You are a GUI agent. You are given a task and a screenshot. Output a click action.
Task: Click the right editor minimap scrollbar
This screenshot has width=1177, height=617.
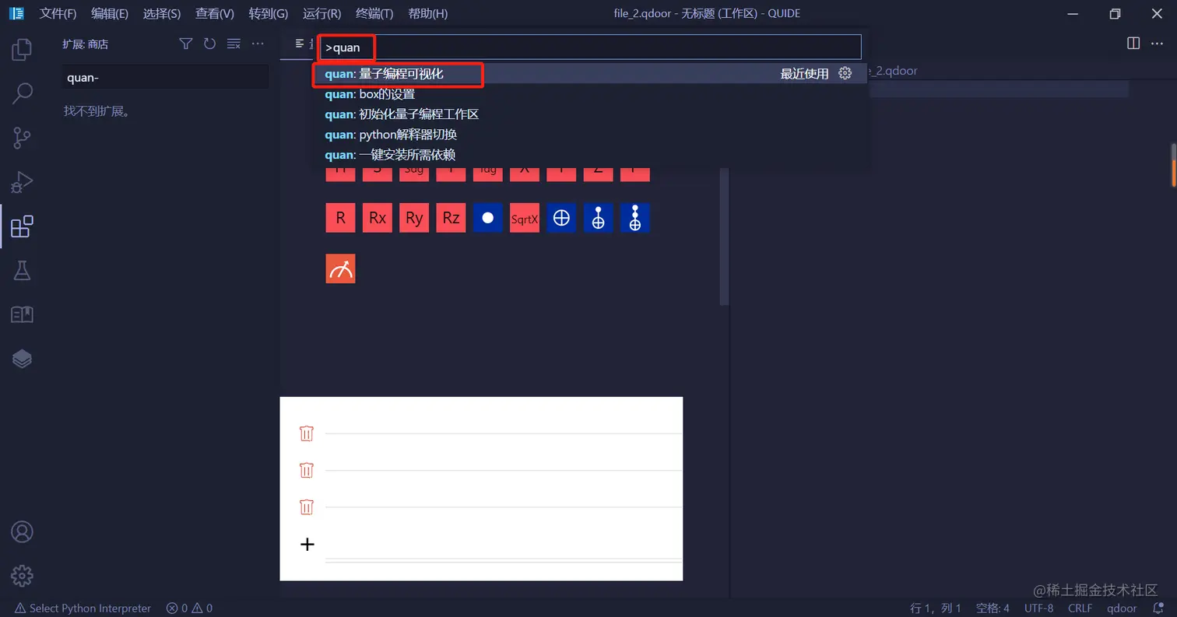tap(1173, 165)
